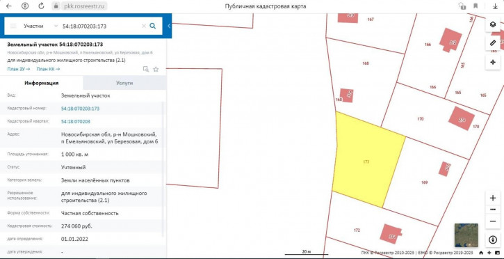Add parcel to favorites star icon
The height and width of the screenshot is (259, 504).
[x=156, y=69]
